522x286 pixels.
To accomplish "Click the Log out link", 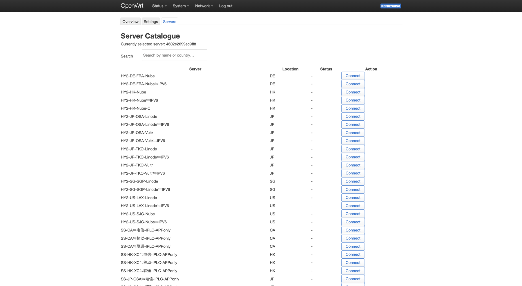I will coord(226,6).
